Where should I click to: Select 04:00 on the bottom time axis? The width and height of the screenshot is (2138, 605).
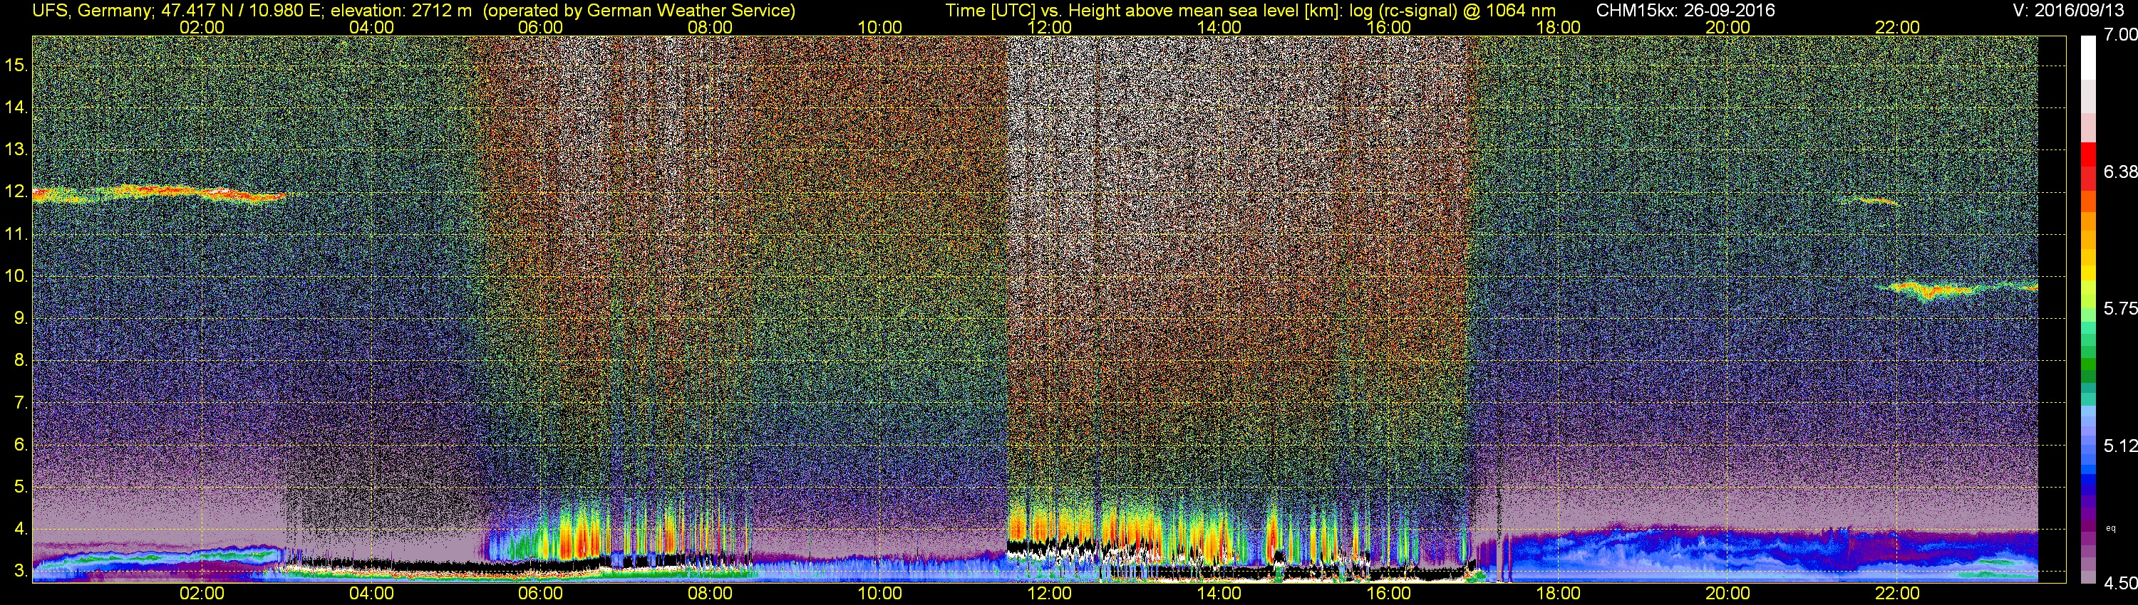click(371, 594)
